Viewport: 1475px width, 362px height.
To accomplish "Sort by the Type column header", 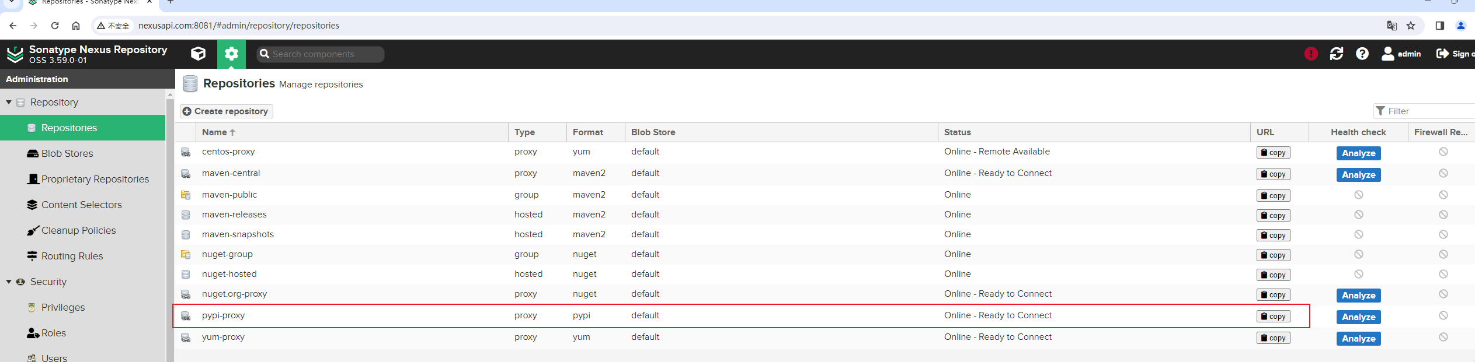I will point(537,132).
